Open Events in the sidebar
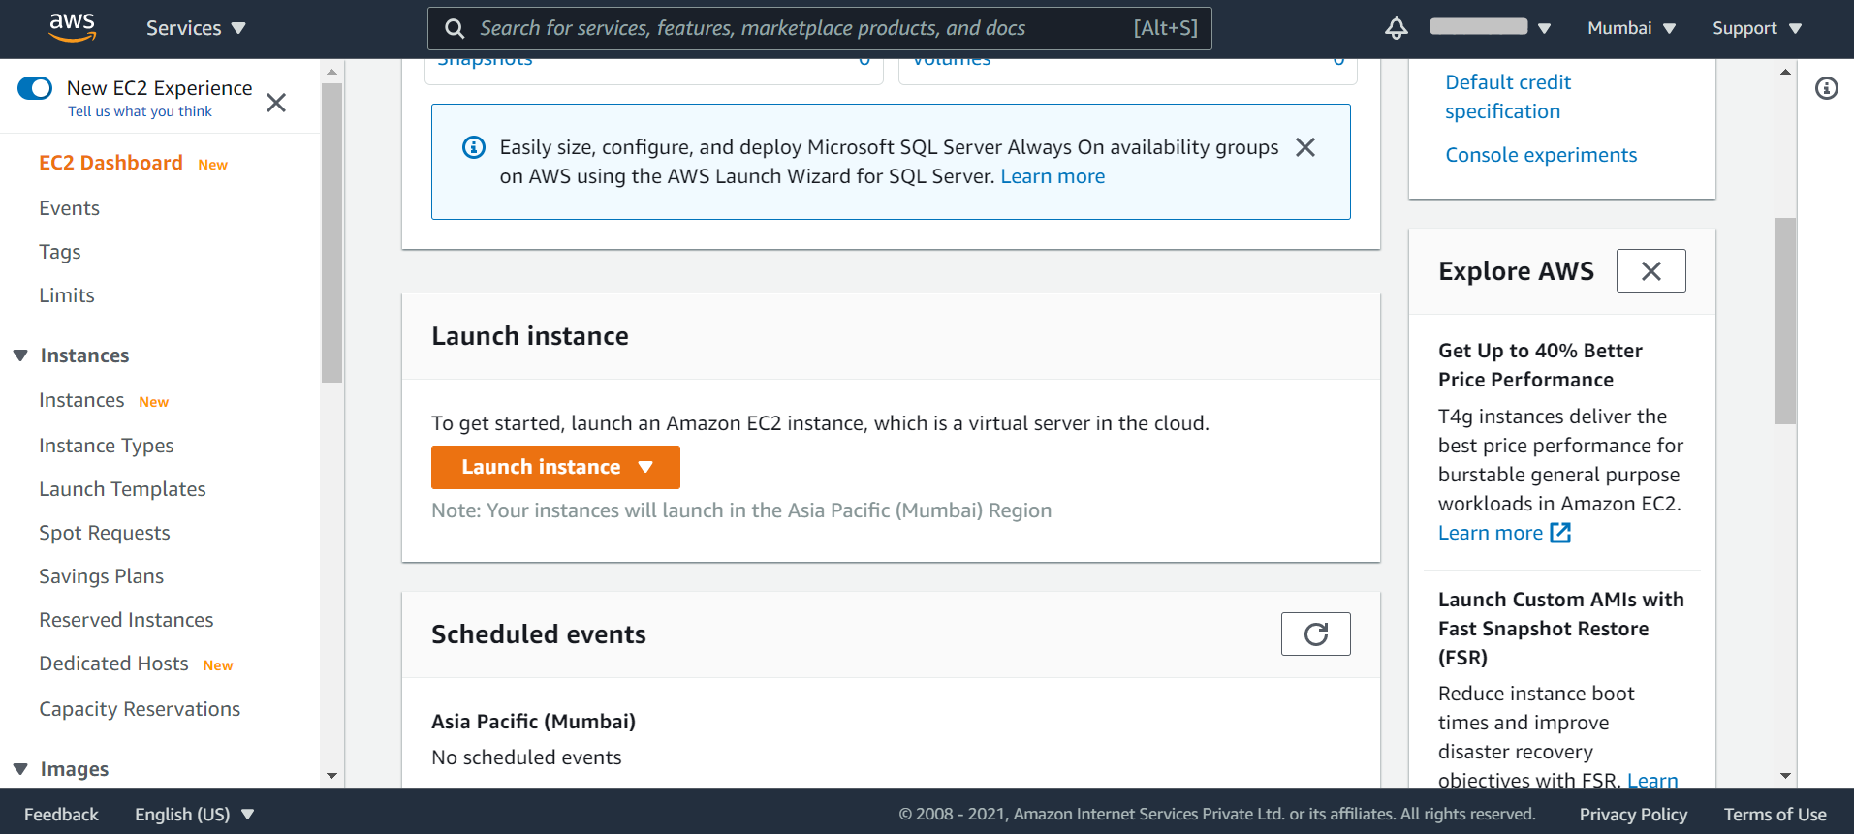 click(x=69, y=208)
